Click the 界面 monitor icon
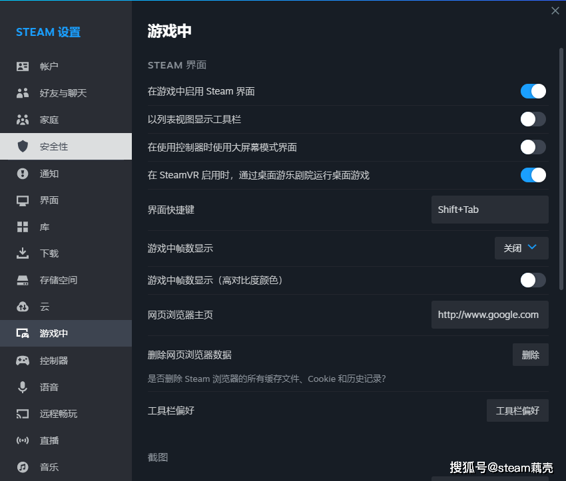This screenshot has height=481, width=566. coord(23,200)
